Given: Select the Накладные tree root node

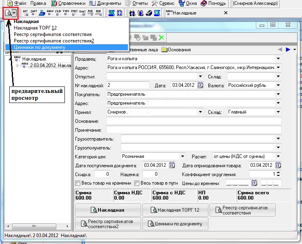Looking at the screenshot, I should pos(34,59).
